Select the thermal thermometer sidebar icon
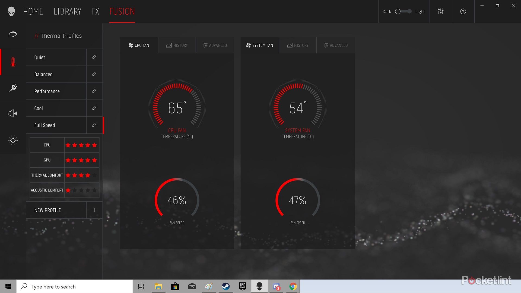The width and height of the screenshot is (521, 293). (13, 62)
